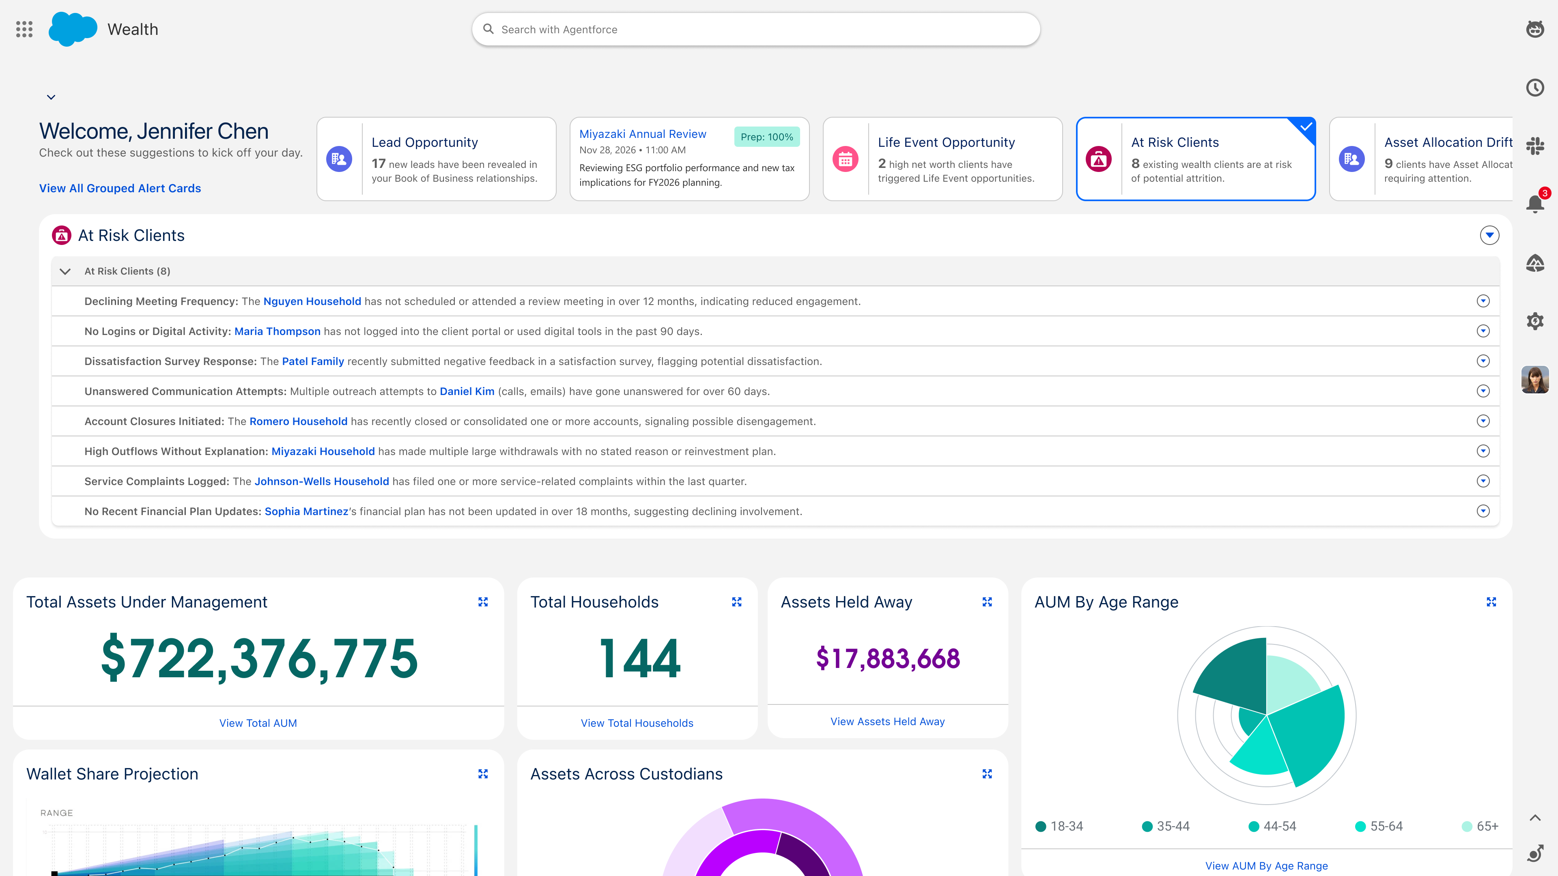
Task: Select the Lead Opportunity alert card
Action: [x=436, y=159]
